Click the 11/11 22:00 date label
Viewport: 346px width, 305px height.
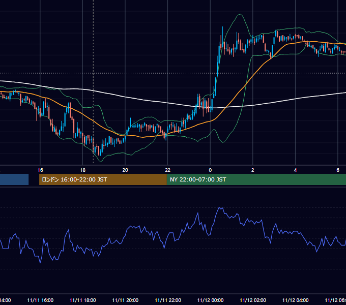168,300
